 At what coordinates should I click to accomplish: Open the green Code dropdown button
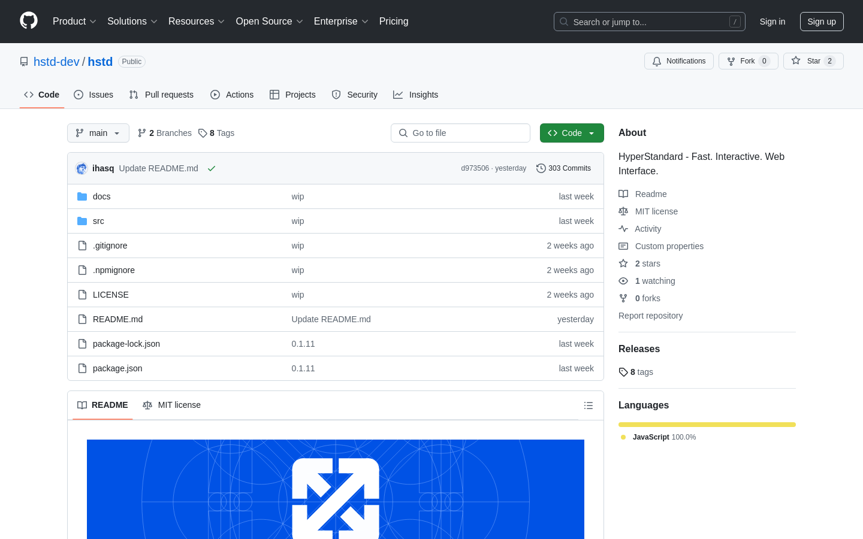[572, 133]
